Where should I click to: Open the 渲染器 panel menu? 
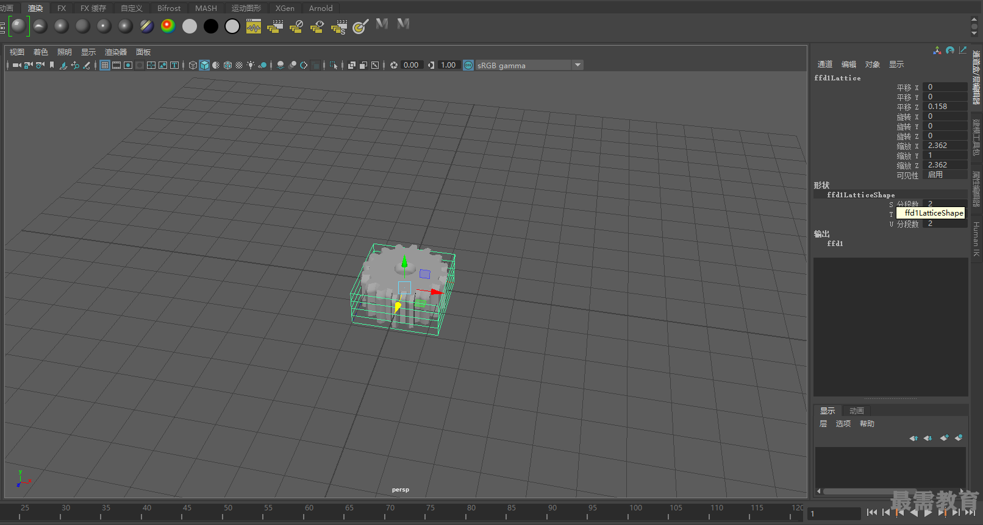tap(116, 52)
